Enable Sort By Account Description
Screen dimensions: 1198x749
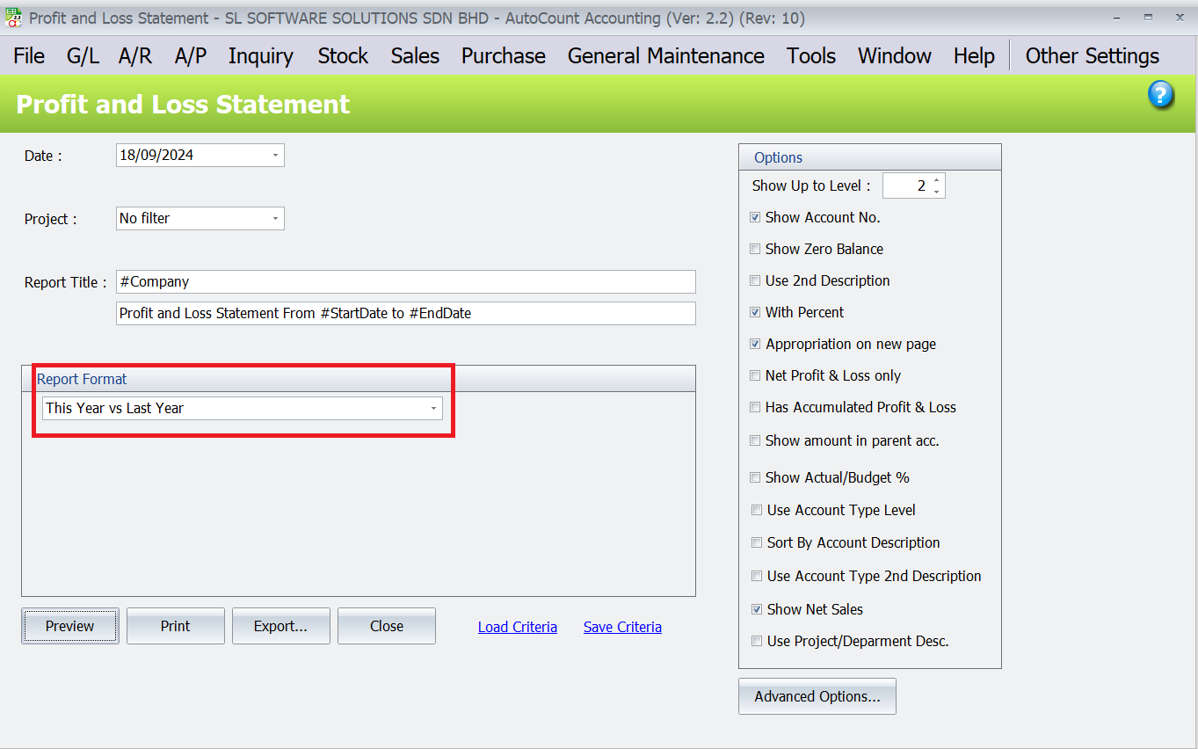pos(756,542)
